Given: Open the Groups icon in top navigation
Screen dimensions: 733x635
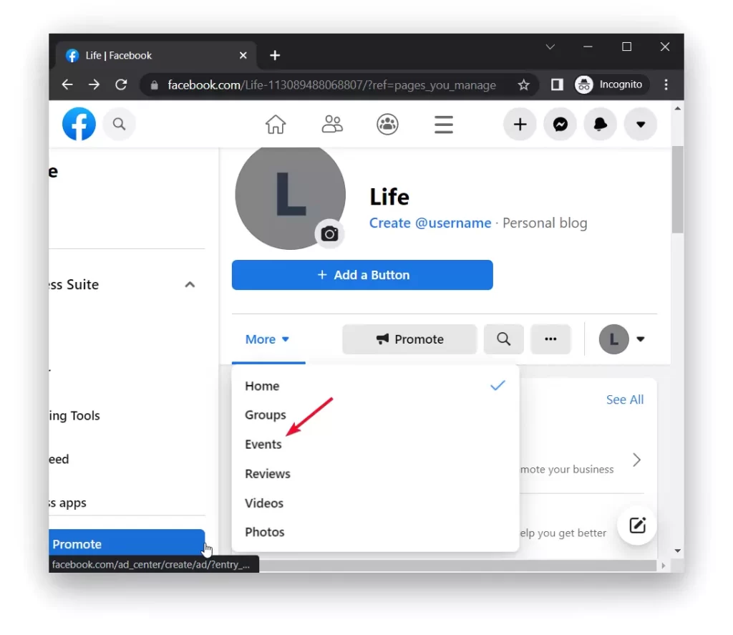Looking at the screenshot, I should (x=387, y=125).
